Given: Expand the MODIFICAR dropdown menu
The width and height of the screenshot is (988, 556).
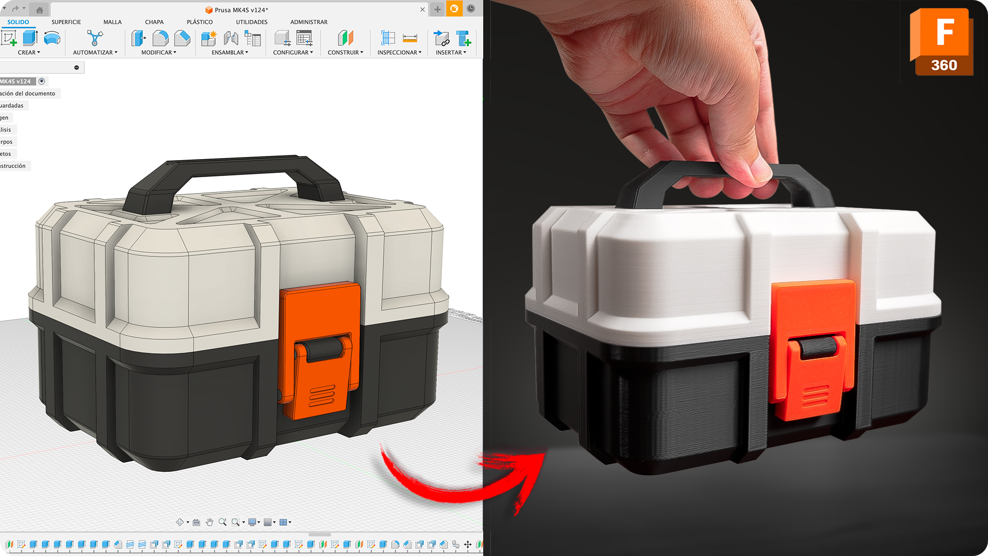Looking at the screenshot, I should (158, 53).
